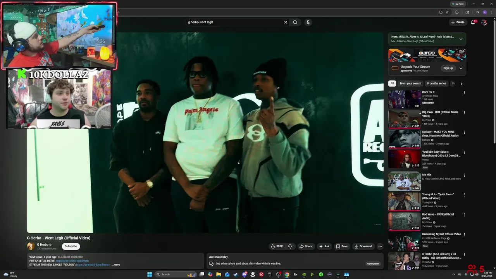Click the Windows taskbar search box

(176, 274)
